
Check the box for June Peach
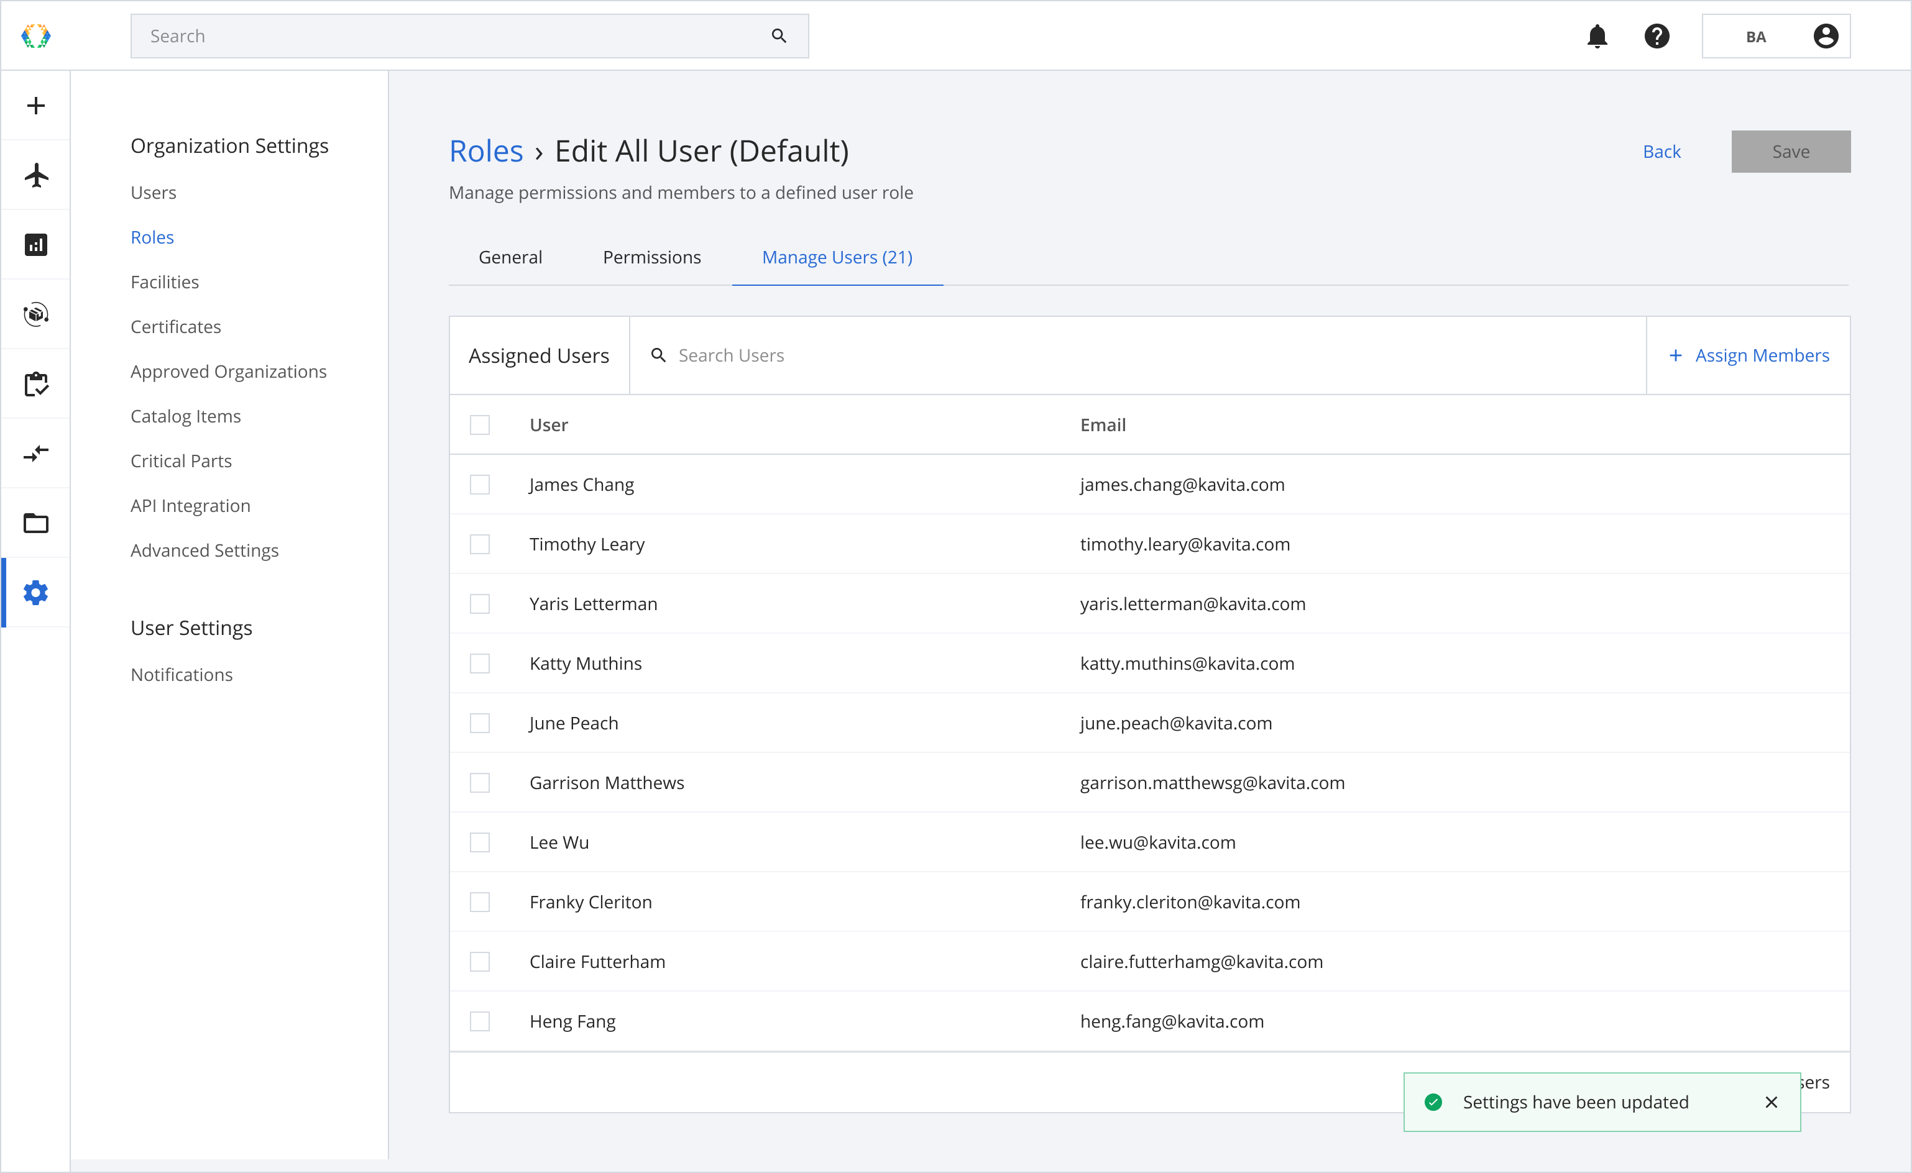click(479, 723)
